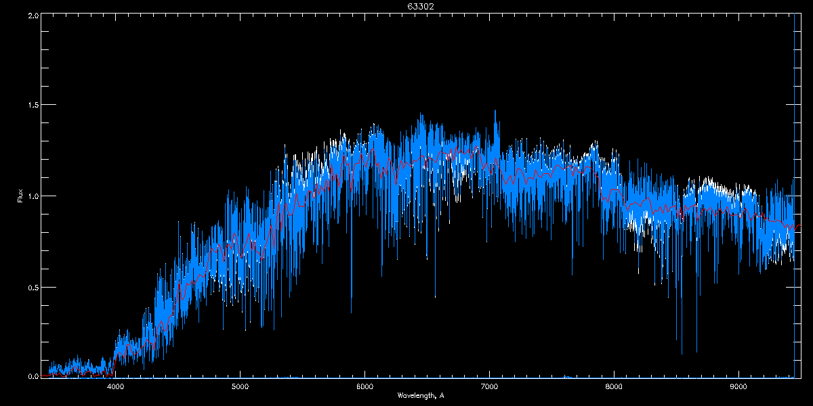Click the 4000 x-axis tick label
Image resolution: width=813 pixels, height=406 pixels.
116,387
